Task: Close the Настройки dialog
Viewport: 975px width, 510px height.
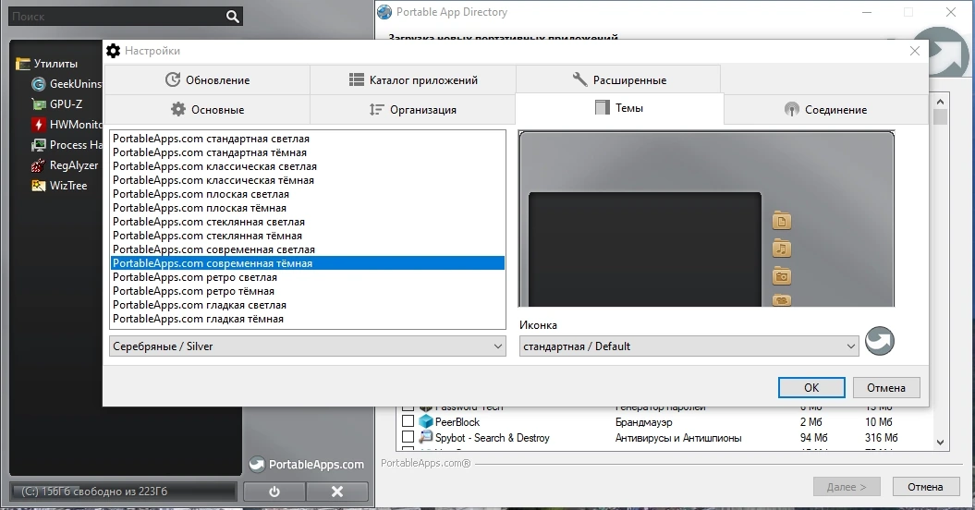Action: point(915,51)
